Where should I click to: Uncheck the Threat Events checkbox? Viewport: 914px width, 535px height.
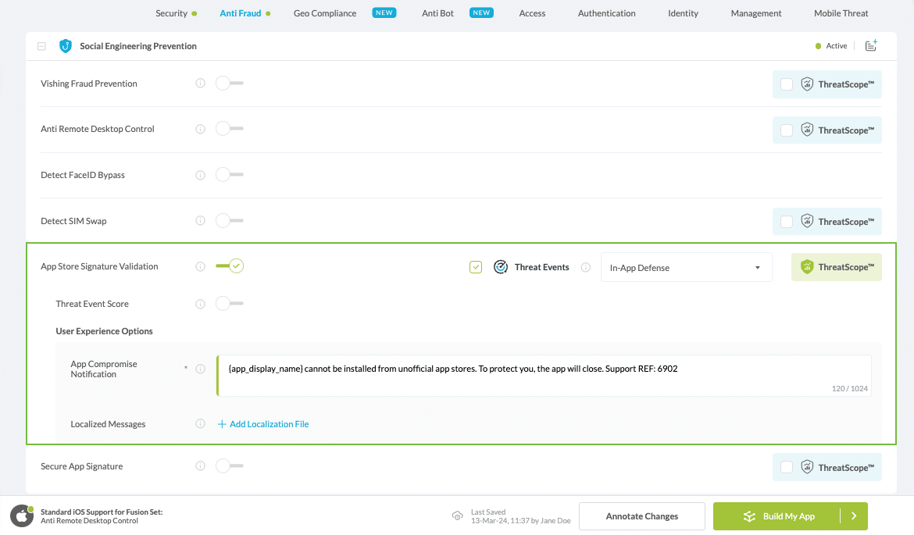476,267
